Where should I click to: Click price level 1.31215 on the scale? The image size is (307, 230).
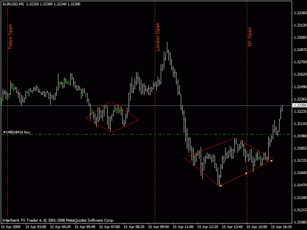(300, 210)
